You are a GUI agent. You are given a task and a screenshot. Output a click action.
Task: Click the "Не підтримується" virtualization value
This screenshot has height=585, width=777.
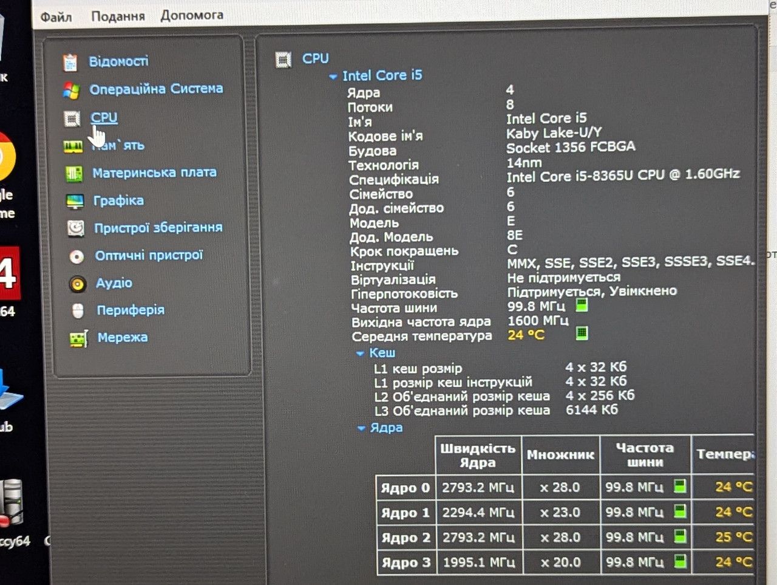(564, 278)
